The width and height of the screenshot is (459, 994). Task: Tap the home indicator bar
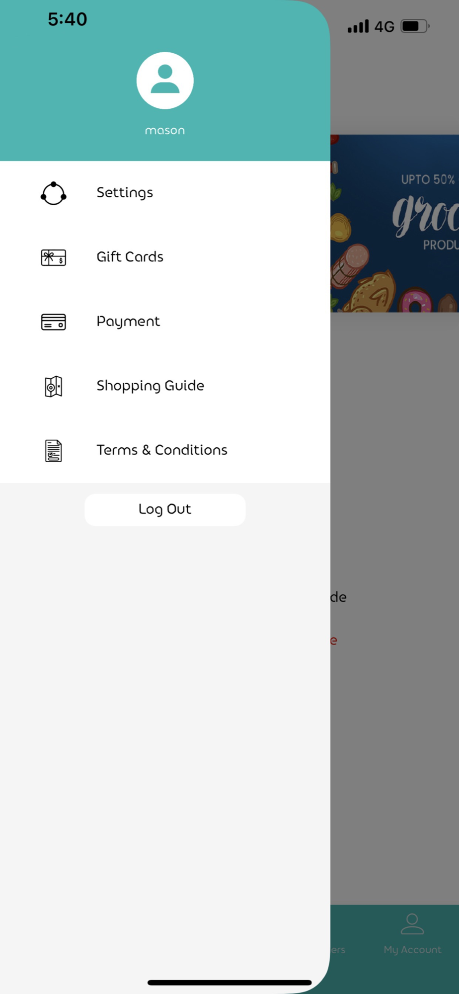[x=229, y=983]
